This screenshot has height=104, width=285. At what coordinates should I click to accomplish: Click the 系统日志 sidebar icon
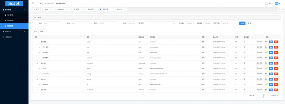[3, 37]
